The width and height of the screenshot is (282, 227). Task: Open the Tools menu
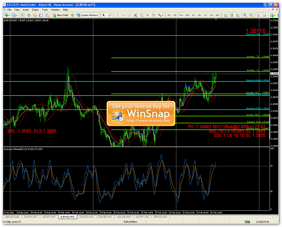tap(45, 10)
